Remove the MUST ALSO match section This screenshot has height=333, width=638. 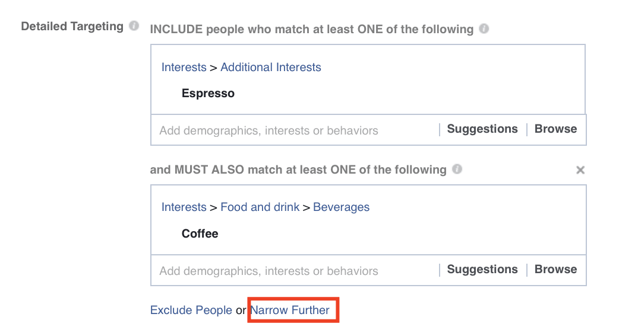click(580, 170)
